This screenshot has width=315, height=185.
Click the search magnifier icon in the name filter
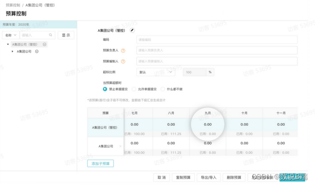click(50, 35)
